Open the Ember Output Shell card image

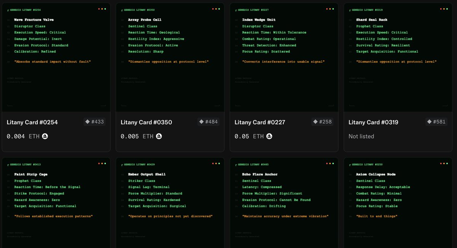tap(170, 203)
